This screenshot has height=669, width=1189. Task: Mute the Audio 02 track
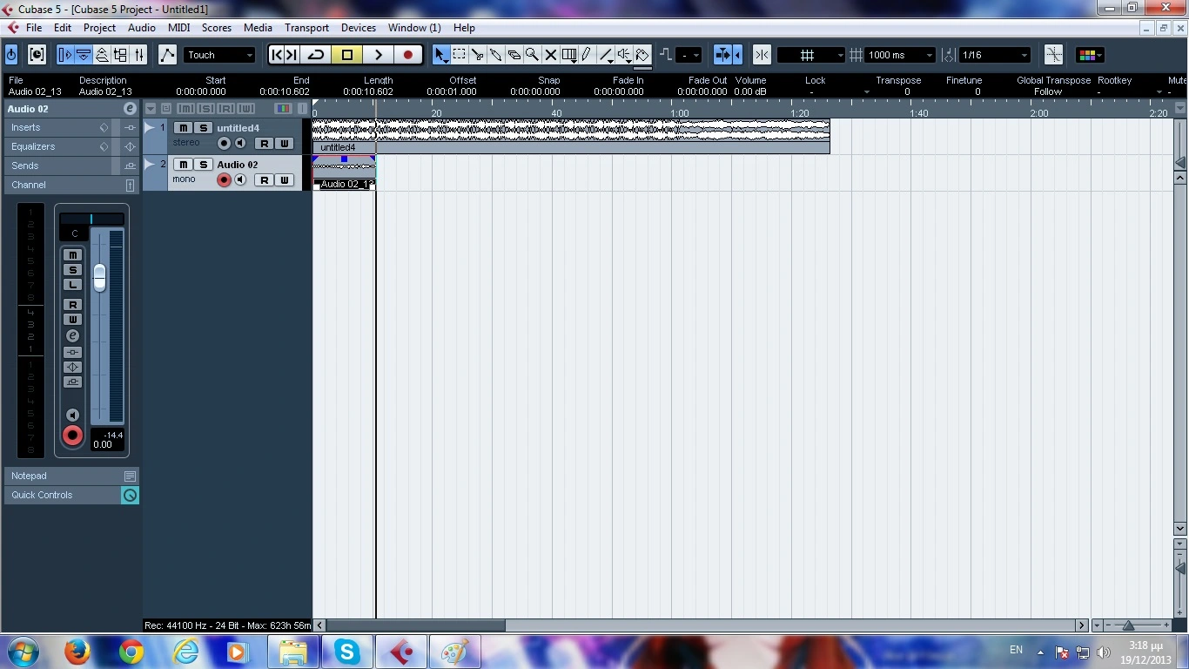(183, 165)
